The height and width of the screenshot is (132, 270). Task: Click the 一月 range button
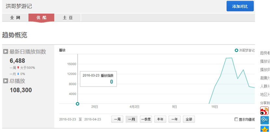point(132,119)
